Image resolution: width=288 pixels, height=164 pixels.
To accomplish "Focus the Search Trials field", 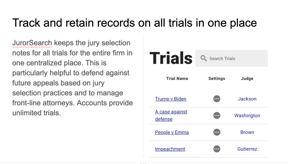I will (x=231, y=58).
